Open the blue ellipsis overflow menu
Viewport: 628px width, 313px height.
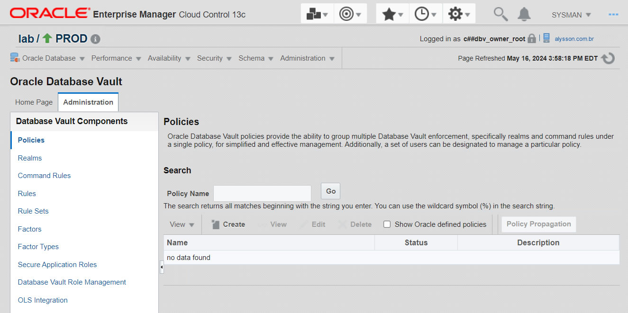[x=613, y=15]
